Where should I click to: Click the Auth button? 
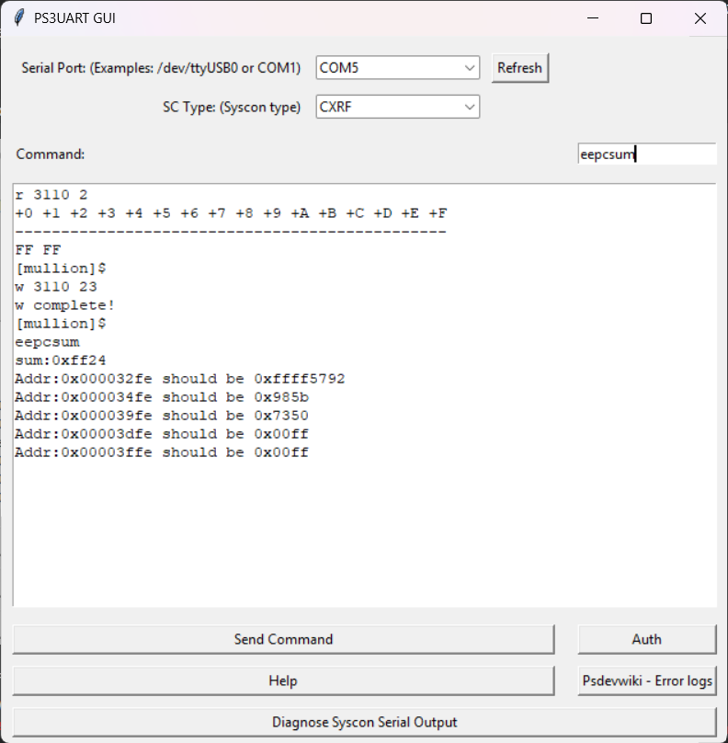coord(646,639)
